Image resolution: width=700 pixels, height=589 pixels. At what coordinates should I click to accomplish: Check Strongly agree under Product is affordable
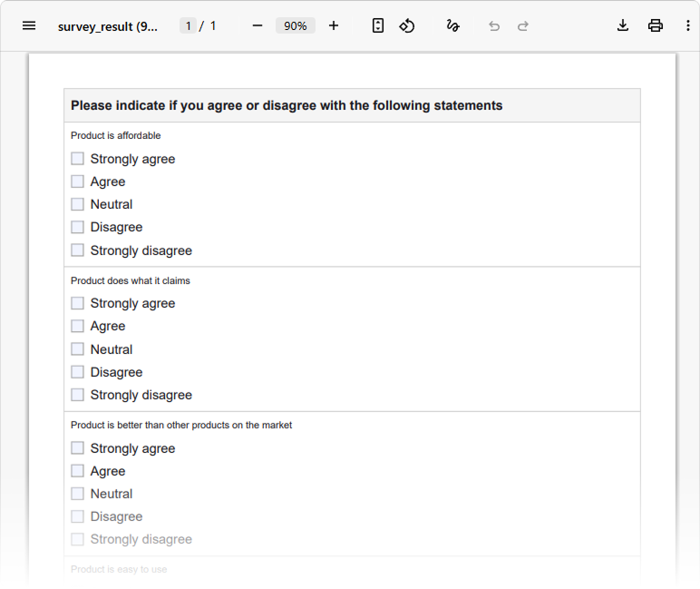click(78, 159)
